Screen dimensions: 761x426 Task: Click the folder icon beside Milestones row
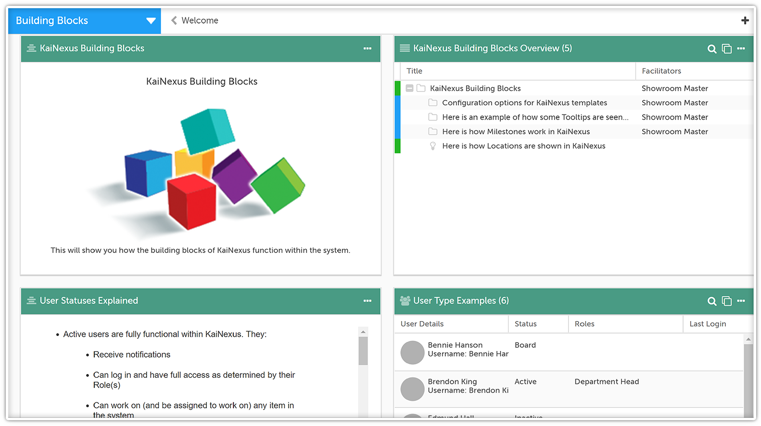coord(433,131)
